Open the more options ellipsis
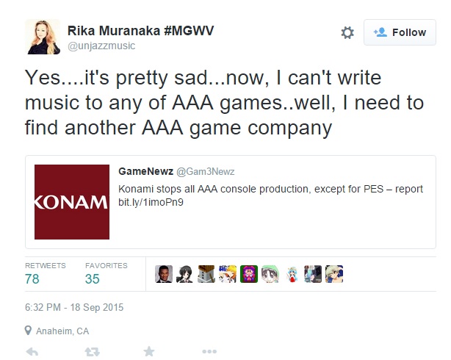This screenshot has width=451, height=360. click(x=209, y=351)
